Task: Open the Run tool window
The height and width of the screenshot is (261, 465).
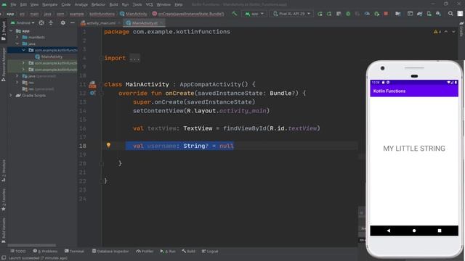Action: (168, 252)
